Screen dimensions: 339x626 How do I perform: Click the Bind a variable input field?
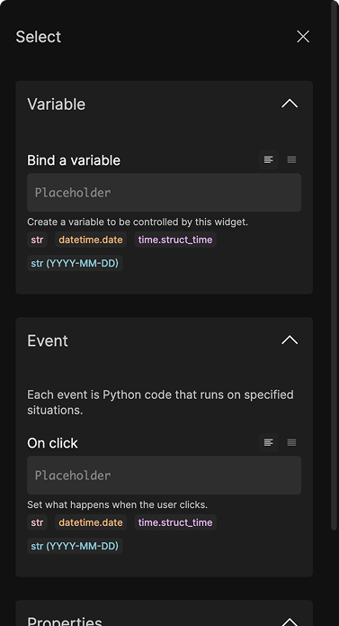(x=165, y=193)
